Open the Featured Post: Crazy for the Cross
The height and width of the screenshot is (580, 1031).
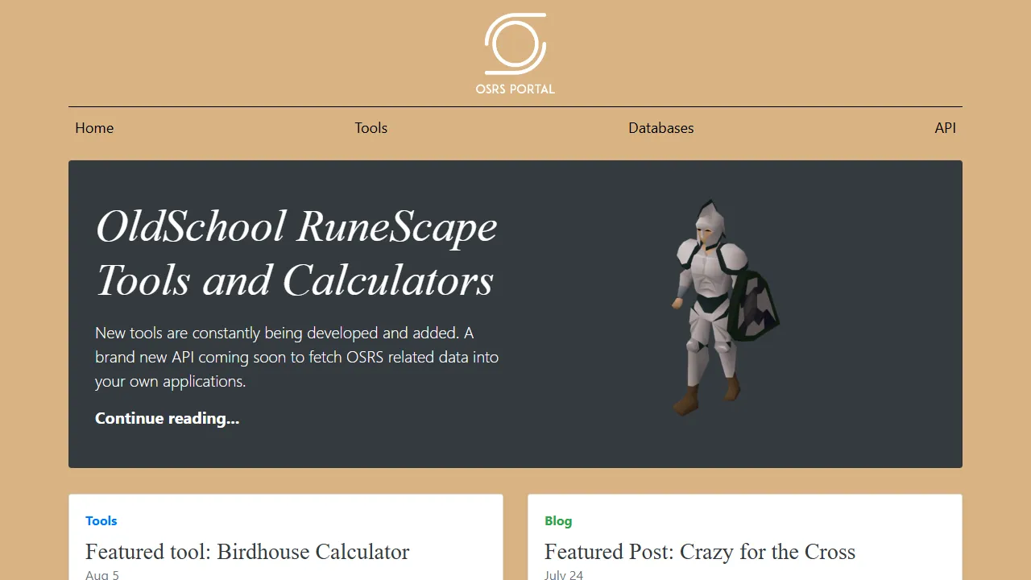coord(699,552)
